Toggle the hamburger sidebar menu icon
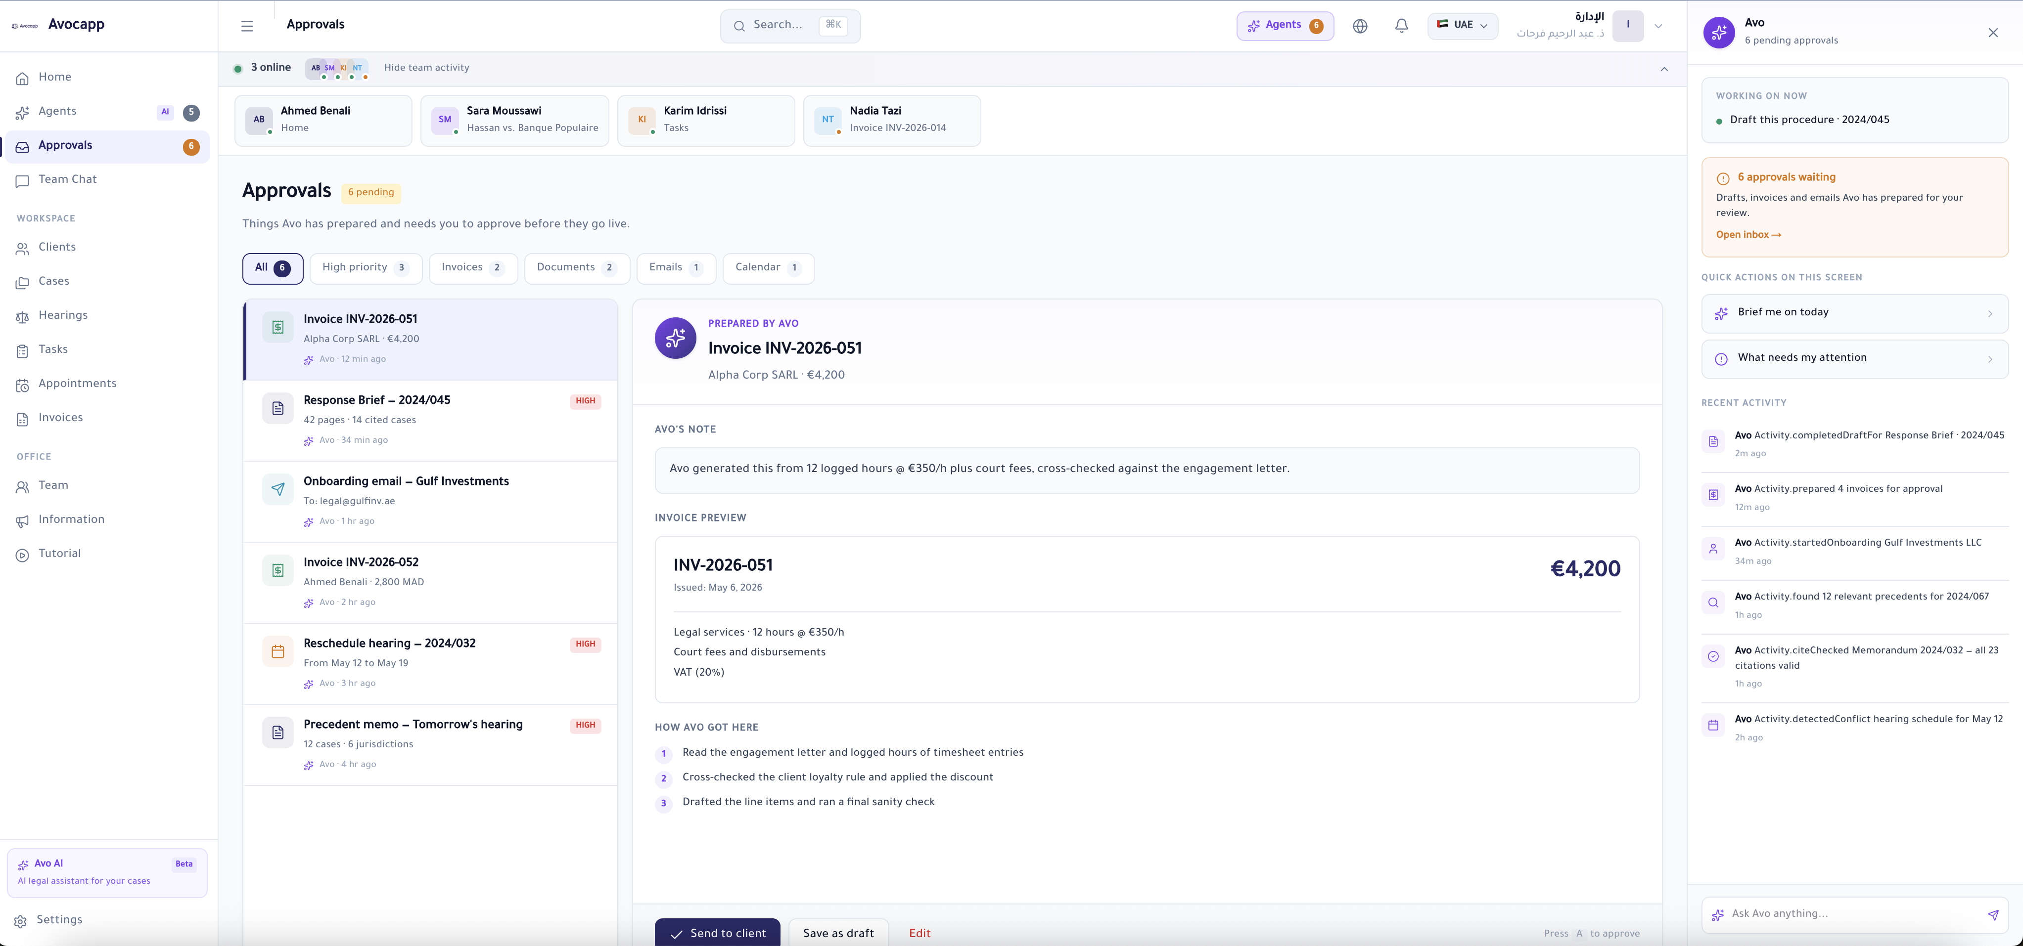The image size is (2023, 946). coord(247,26)
